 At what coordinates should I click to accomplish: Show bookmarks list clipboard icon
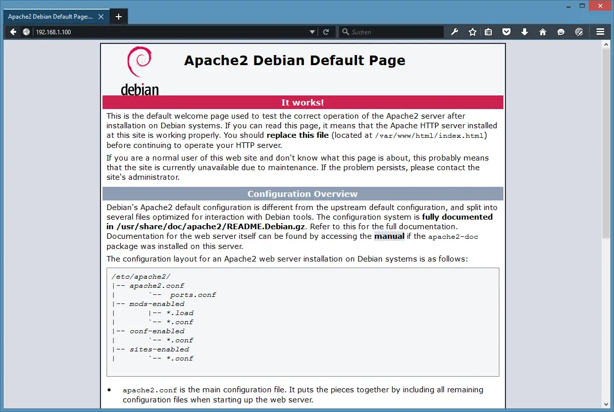tap(488, 32)
